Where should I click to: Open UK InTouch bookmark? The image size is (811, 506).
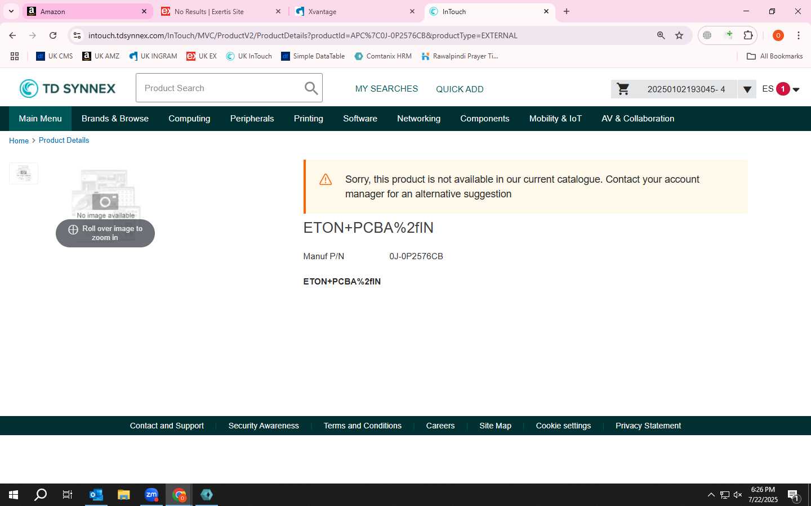tap(249, 56)
